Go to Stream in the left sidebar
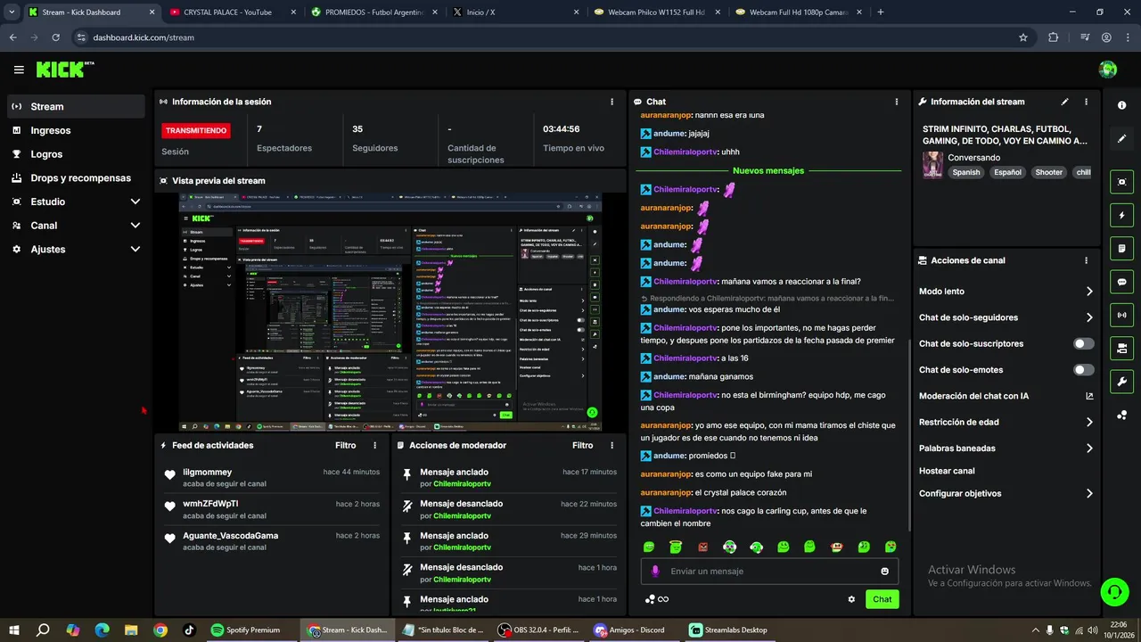1141x642 pixels. (x=76, y=106)
